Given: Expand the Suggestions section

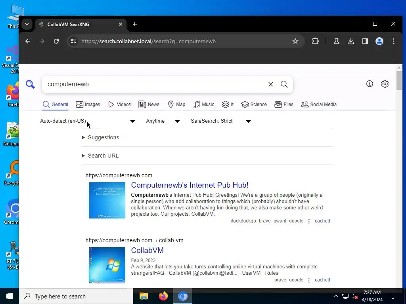Looking at the screenshot, I should pyautogui.click(x=100, y=137).
